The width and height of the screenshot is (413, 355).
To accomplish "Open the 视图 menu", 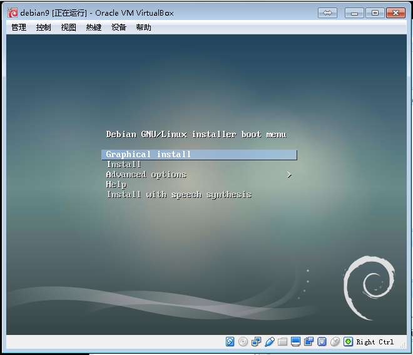I will (68, 27).
